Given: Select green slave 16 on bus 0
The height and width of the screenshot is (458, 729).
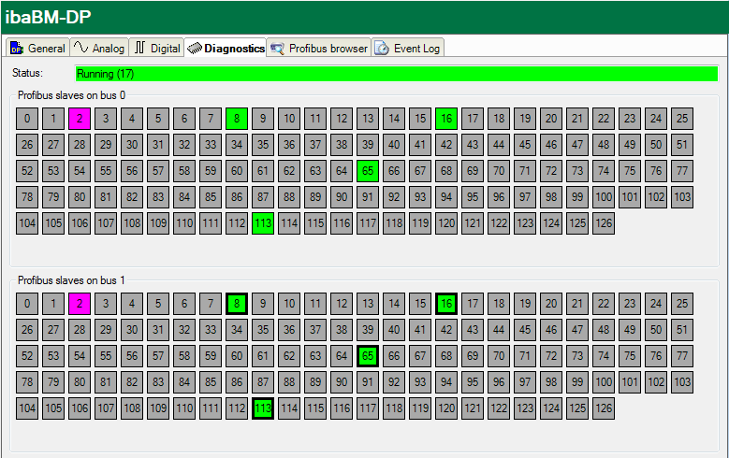Looking at the screenshot, I should point(446,119).
